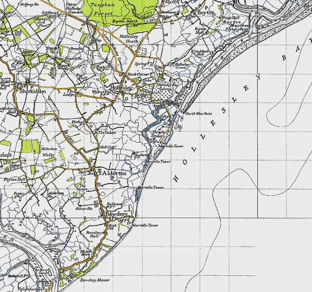This screenshot has height=292, width=312.
Task: Select the Shottisham place name
Action: coord(33,91)
